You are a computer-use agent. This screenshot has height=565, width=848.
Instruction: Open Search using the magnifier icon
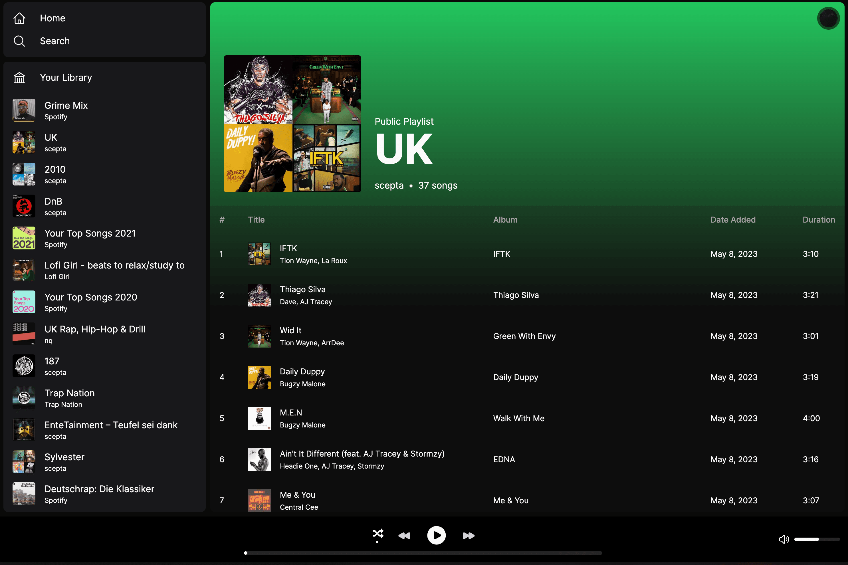coord(19,41)
